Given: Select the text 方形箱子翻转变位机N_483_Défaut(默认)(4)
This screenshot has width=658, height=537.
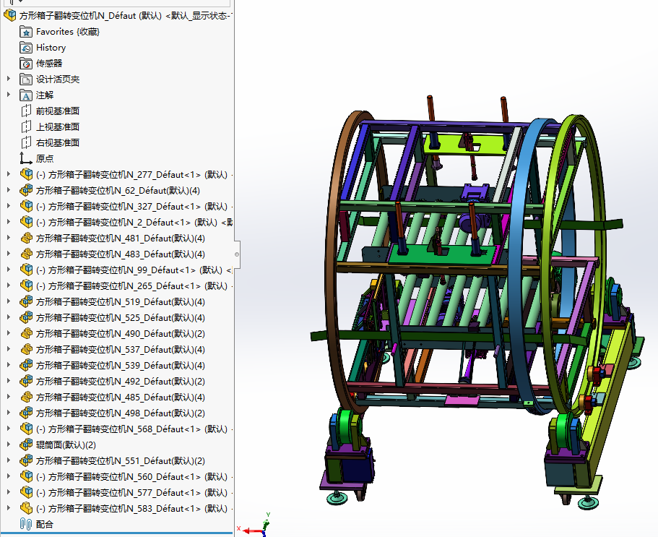Looking at the screenshot, I should pyautogui.click(x=121, y=254).
